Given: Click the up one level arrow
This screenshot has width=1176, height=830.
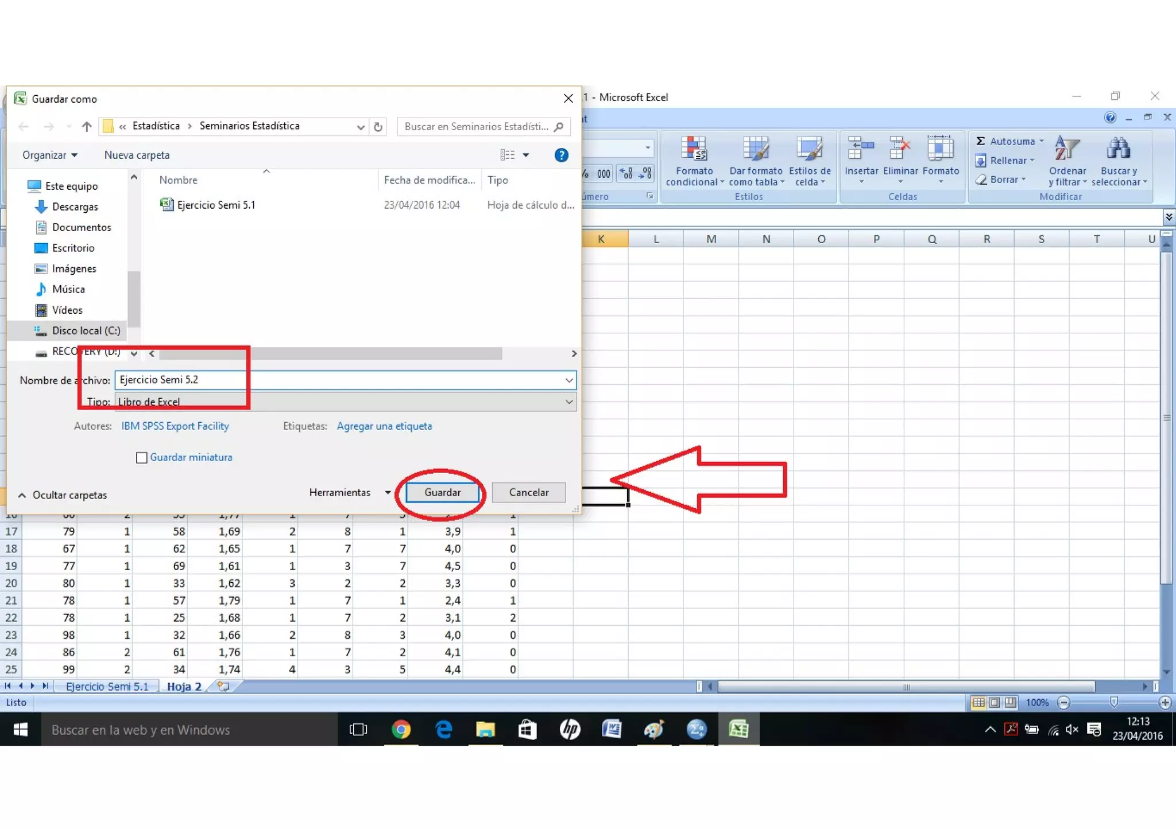Looking at the screenshot, I should (x=87, y=126).
